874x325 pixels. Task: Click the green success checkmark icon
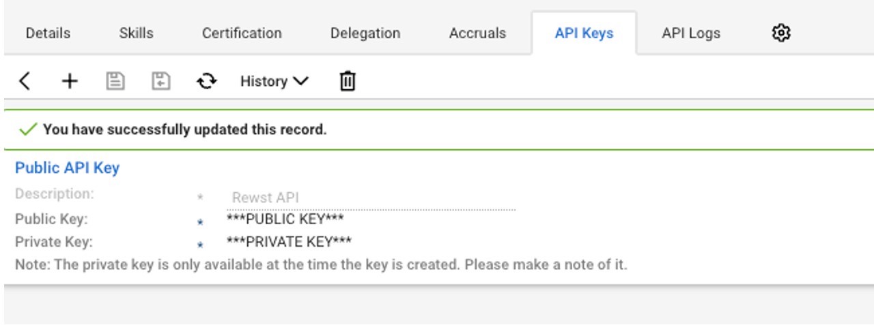click(x=28, y=129)
